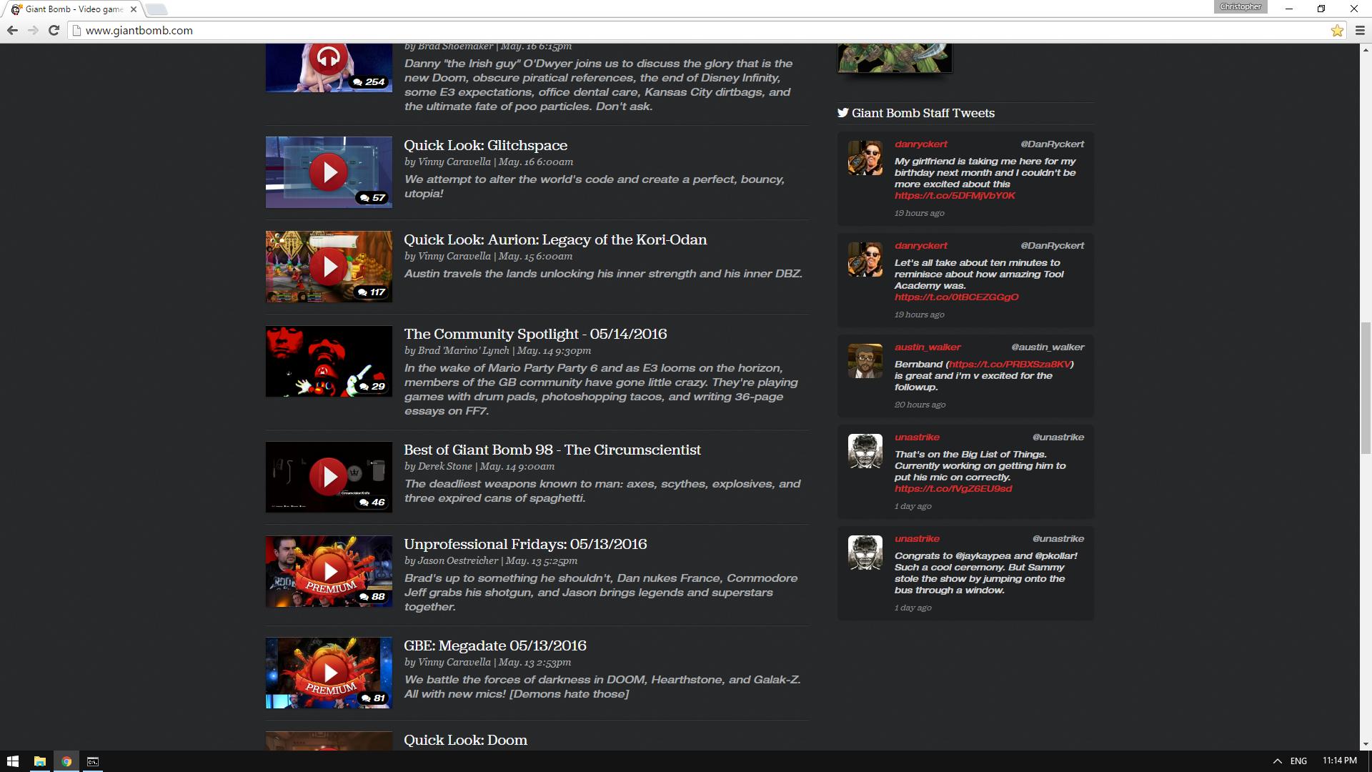The height and width of the screenshot is (772, 1372).
Task: Open a new tab button
Action: 156,9
